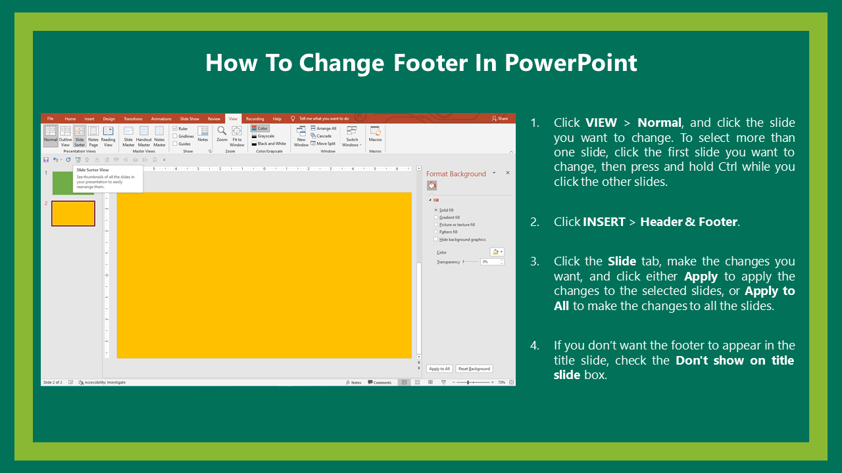This screenshot has width=842, height=473.
Task: Uncheck the Ruler checkbox
Action: point(174,129)
